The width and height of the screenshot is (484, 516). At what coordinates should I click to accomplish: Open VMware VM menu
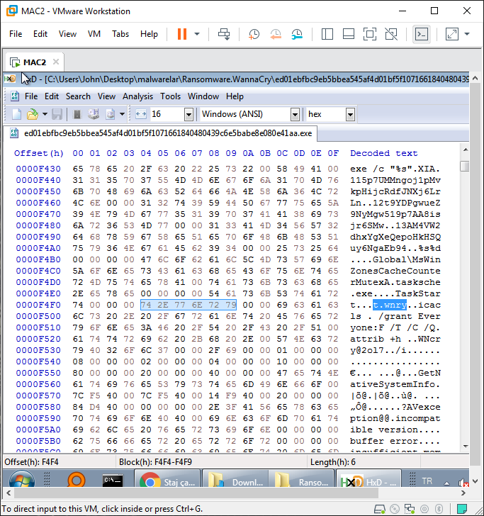coord(94,34)
